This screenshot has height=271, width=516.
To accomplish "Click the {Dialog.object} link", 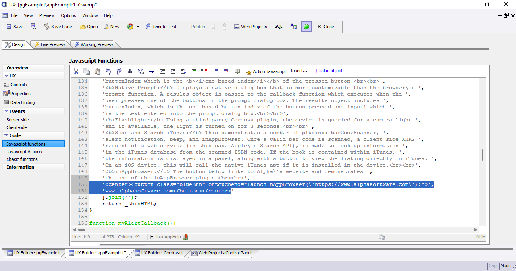I will click(x=330, y=71).
